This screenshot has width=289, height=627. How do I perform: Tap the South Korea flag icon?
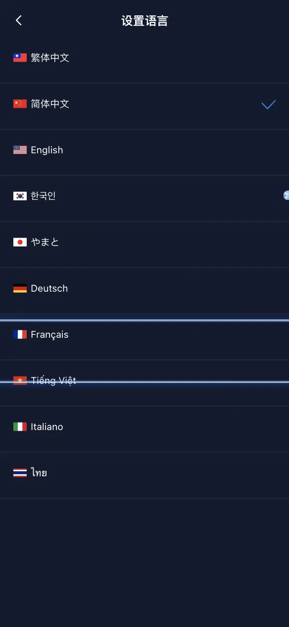pyautogui.click(x=20, y=196)
